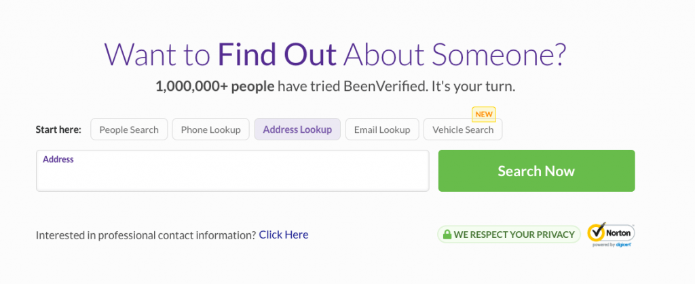Select the Vehicle Search tab
The width and height of the screenshot is (695, 284).
click(463, 129)
